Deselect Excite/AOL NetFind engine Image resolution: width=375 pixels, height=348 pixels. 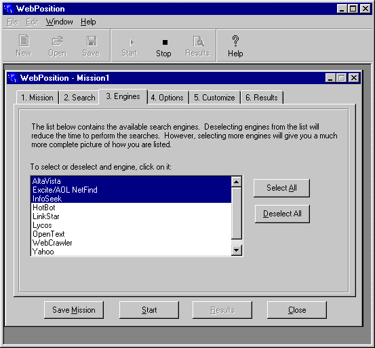132,190
